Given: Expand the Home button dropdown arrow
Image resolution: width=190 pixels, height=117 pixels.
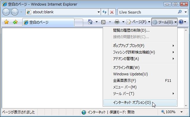Looking at the screenshot, I should [96, 22].
